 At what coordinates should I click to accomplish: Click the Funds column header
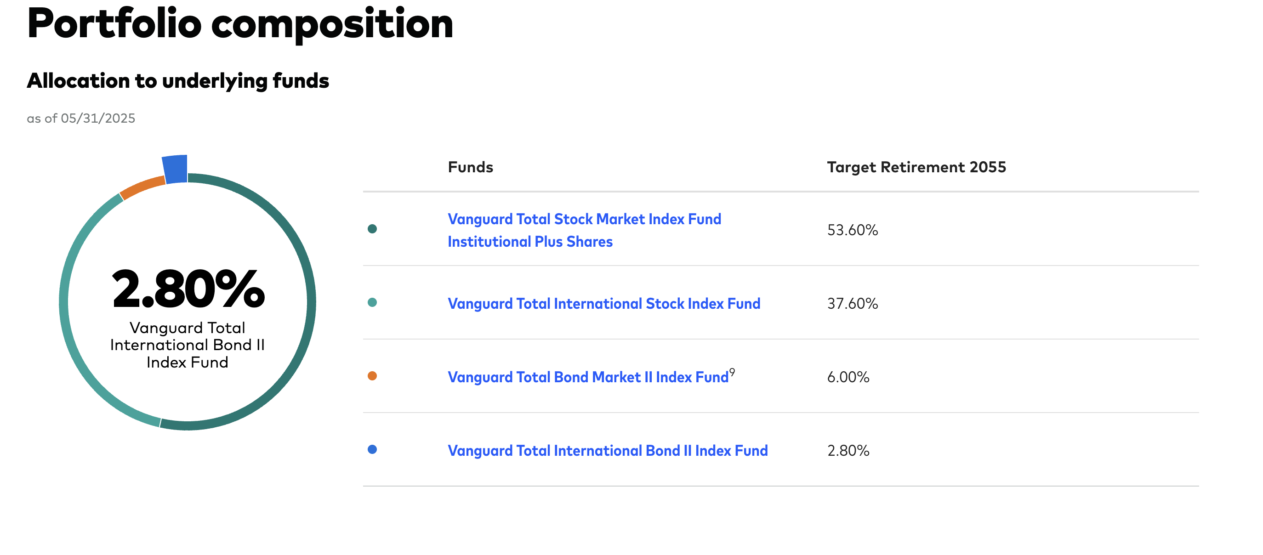pos(470,167)
